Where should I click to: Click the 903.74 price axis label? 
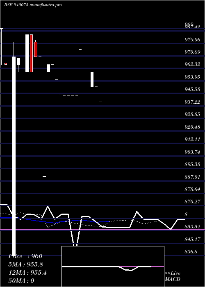tap(192, 152)
